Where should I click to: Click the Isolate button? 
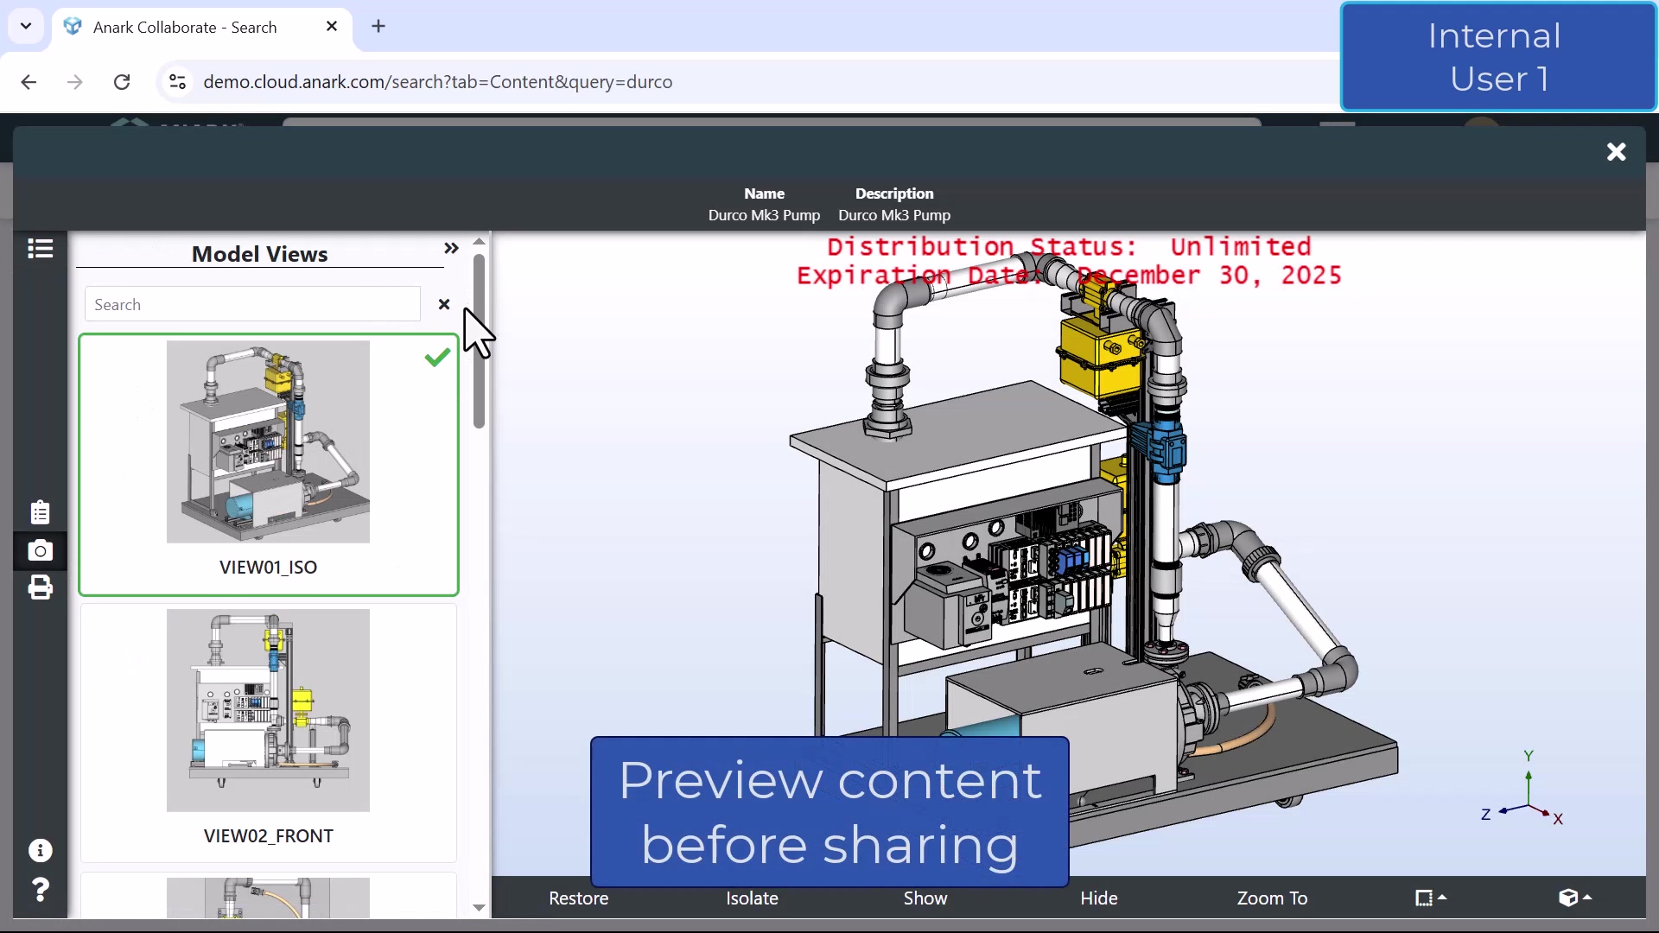(752, 898)
